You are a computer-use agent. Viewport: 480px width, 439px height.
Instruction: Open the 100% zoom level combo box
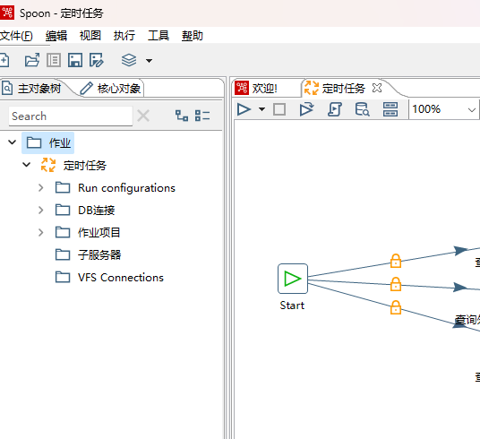443,109
